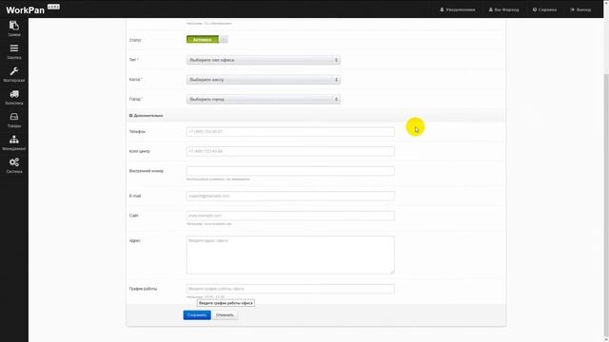Open the office type dropdown
Image resolution: width=609 pixels, height=342 pixels.
click(x=263, y=60)
